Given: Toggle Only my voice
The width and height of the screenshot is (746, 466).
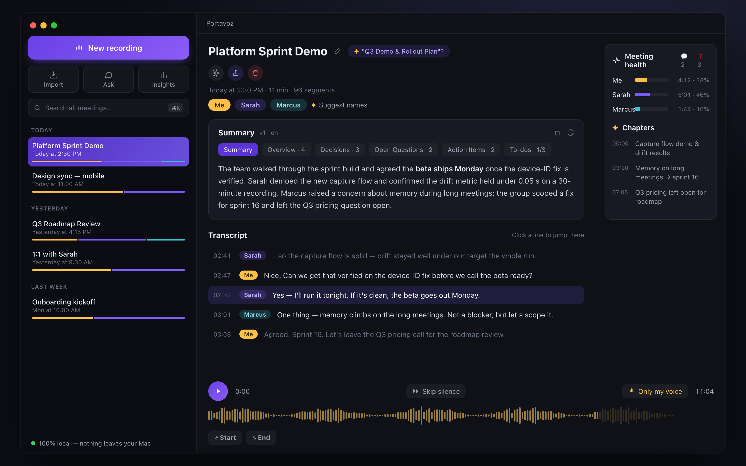Looking at the screenshot, I should (655, 391).
